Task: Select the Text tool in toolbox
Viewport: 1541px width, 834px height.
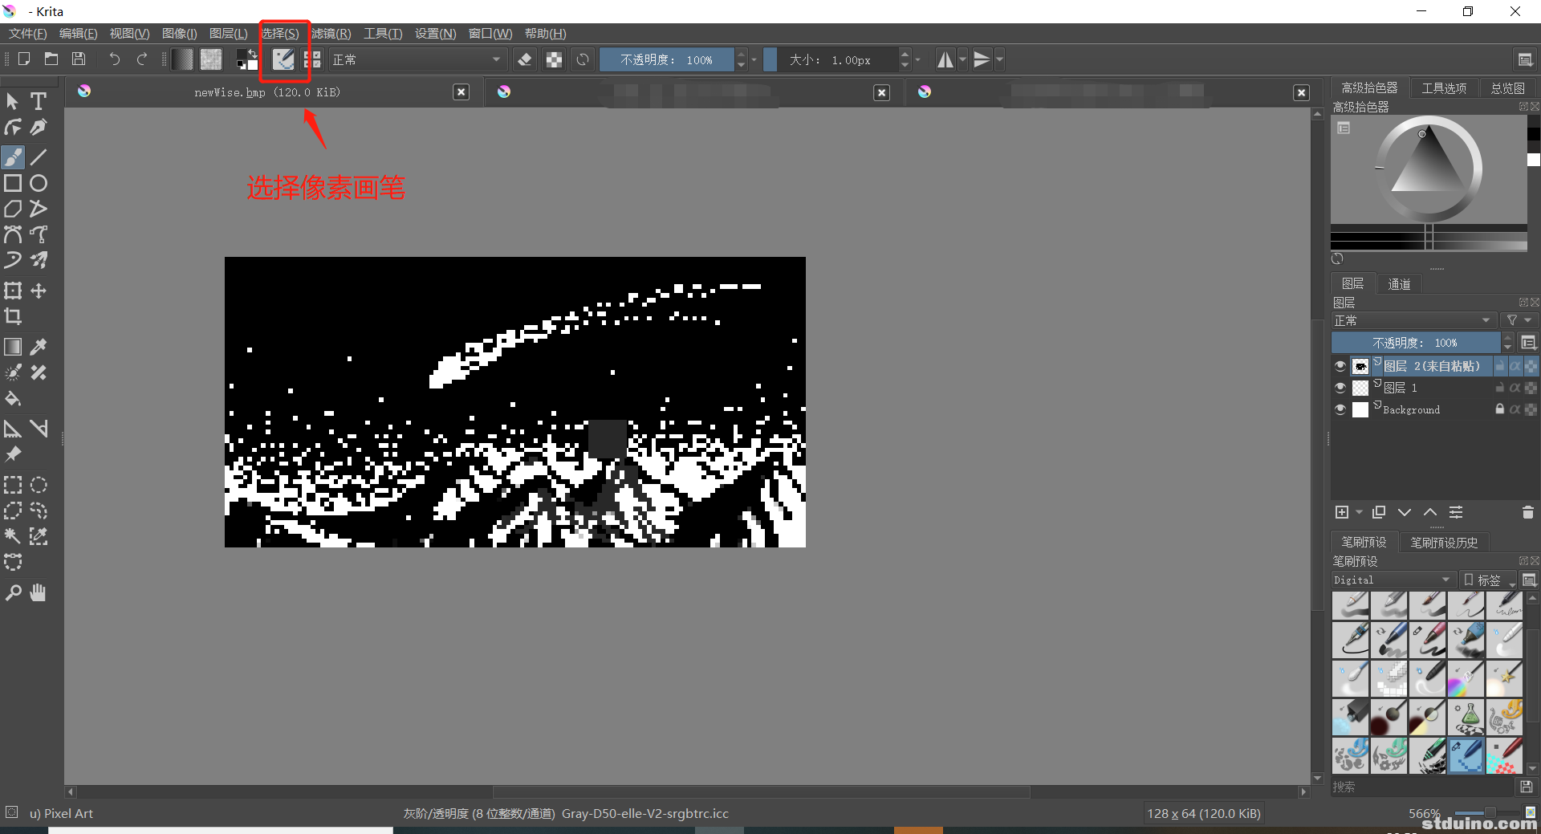Action: click(38, 101)
